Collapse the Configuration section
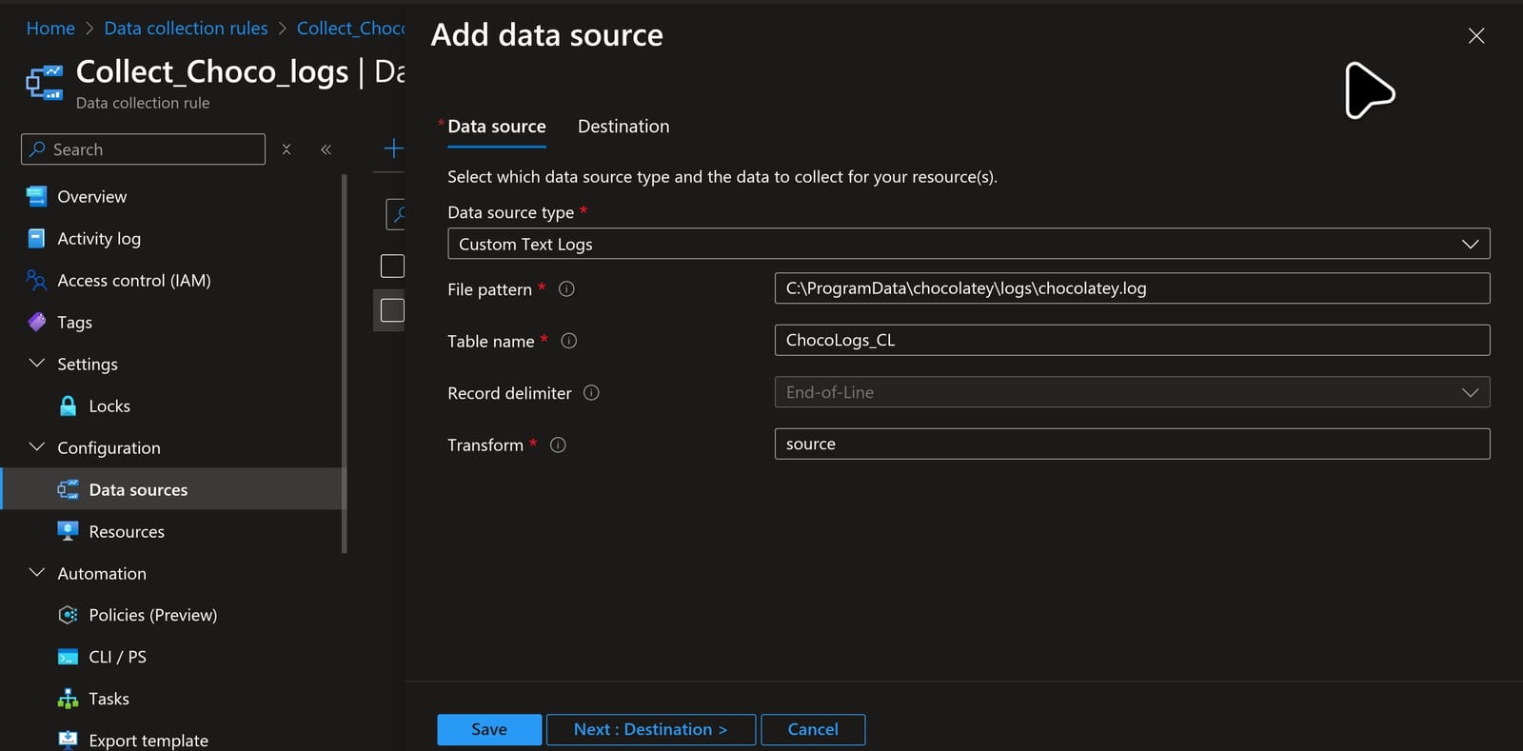The height and width of the screenshot is (751, 1523). [x=37, y=447]
